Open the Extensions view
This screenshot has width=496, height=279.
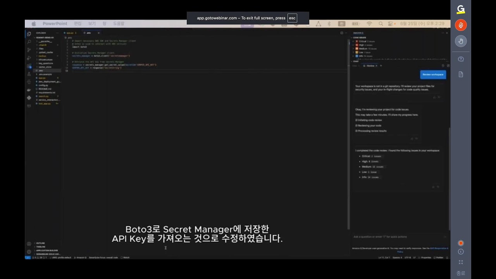coord(29,66)
